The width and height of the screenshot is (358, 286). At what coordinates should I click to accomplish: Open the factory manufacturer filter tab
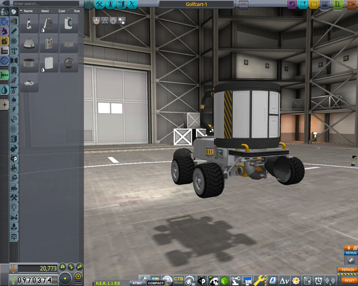pyautogui.click(x=4, y=51)
